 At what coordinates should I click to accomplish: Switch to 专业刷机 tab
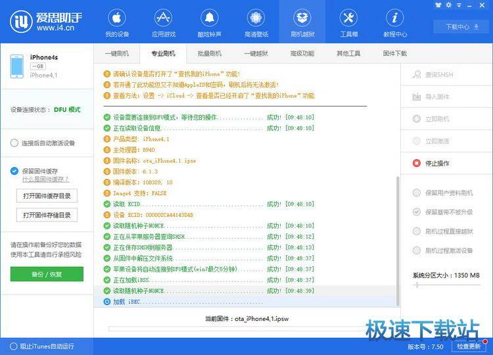(163, 53)
